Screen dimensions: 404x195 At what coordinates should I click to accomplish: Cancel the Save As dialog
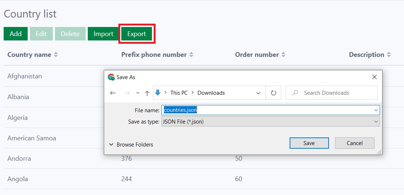(354, 143)
